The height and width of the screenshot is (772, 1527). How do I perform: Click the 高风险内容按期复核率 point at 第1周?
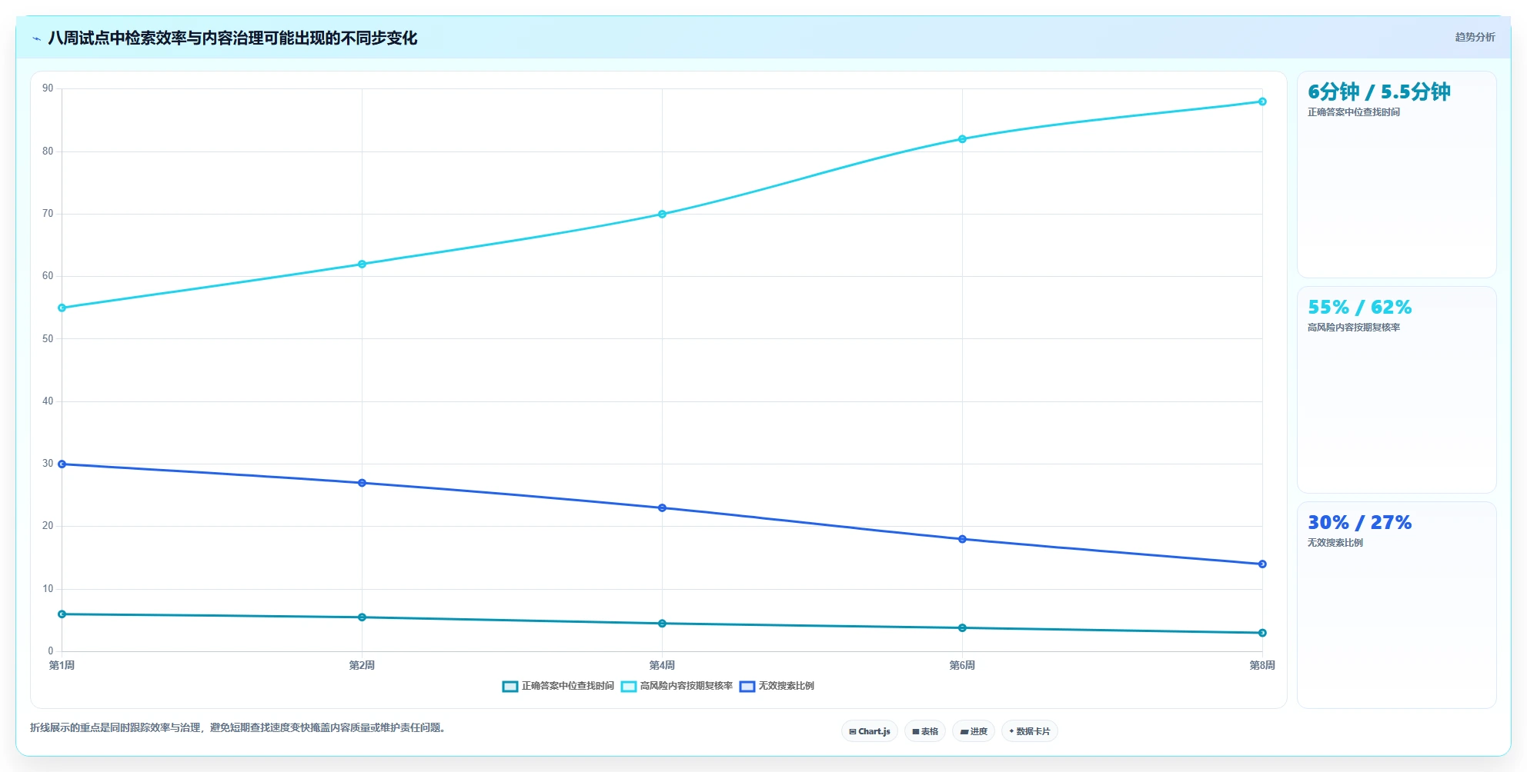click(x=62, y=308)
